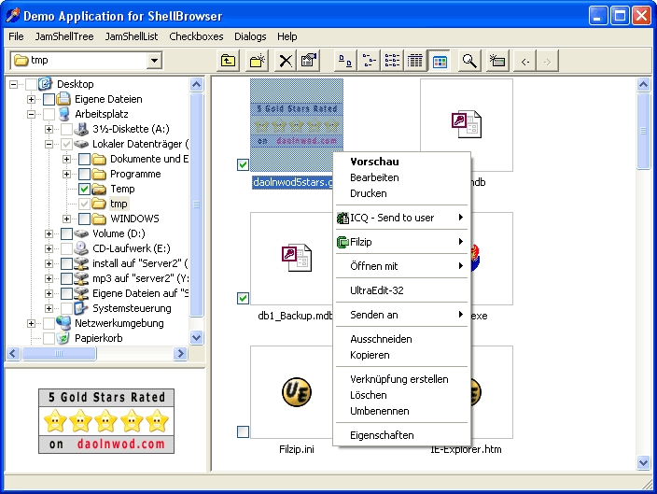
Task: Click the magnifier search toolbar icon
Action: click(469, 61)
